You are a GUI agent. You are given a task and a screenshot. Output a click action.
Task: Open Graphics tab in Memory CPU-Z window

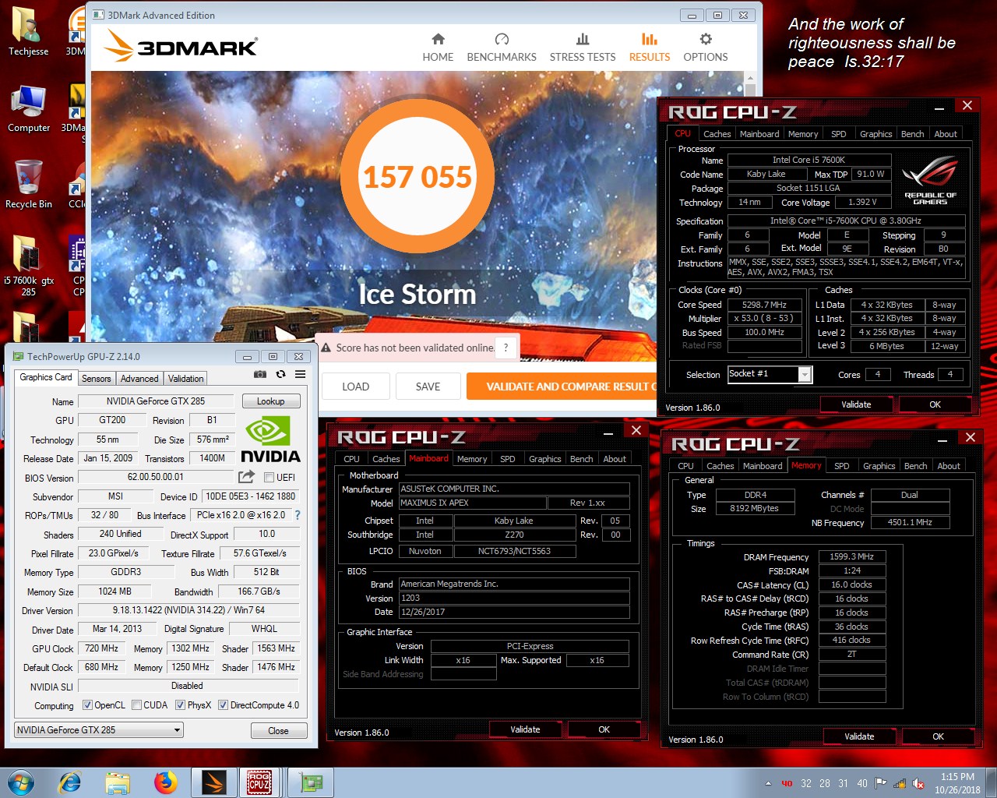click(879, 466)
